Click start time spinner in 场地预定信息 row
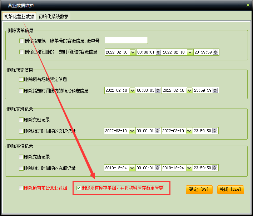 coord(158,90)
